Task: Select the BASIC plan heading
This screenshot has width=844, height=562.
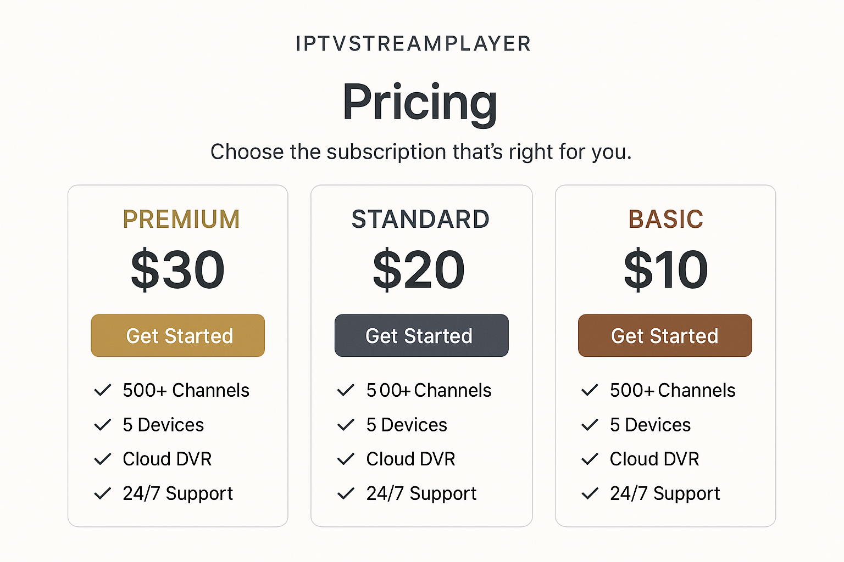Action: tap(665, 219)
